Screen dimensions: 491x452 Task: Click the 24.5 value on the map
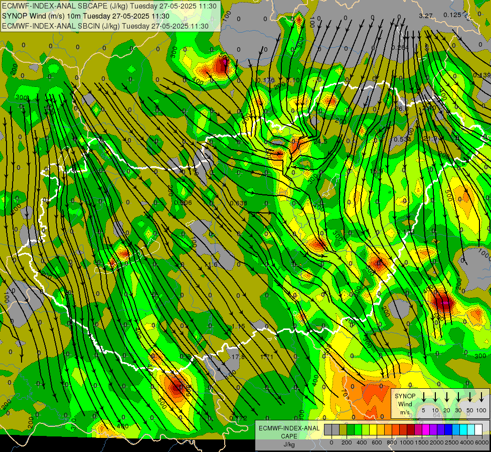pyautogui.click(x=320, y=142)
